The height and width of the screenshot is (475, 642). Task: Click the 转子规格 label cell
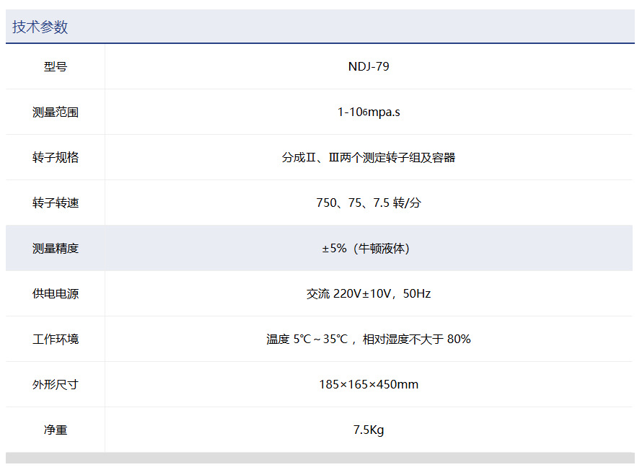pos(56,158)
